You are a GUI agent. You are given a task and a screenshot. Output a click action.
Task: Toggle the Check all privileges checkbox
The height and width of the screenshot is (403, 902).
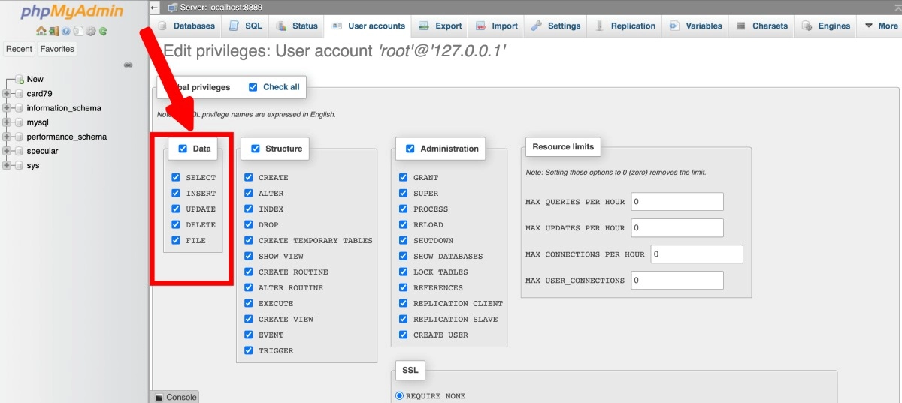click(253, 87)
